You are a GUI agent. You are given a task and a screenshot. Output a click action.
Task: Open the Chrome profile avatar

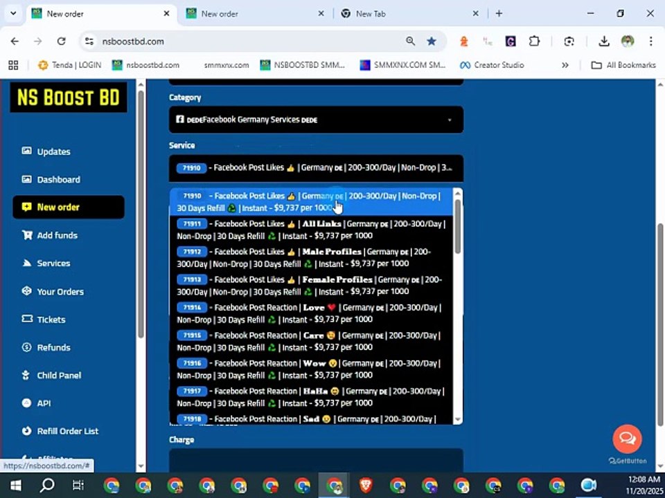pyautogui.click(x=628, y=41)
